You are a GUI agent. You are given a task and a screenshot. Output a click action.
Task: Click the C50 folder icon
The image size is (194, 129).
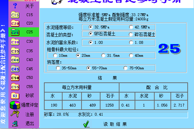pyautogui.click(x=15, y=77)
